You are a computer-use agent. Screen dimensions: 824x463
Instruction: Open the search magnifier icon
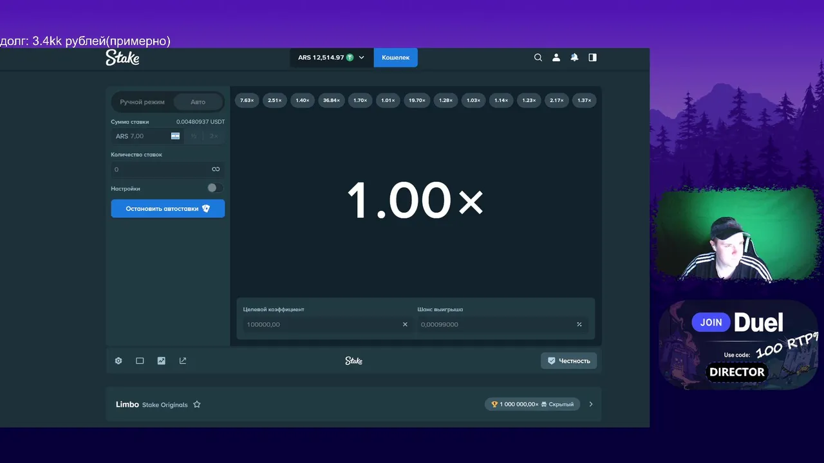[538, 57]
